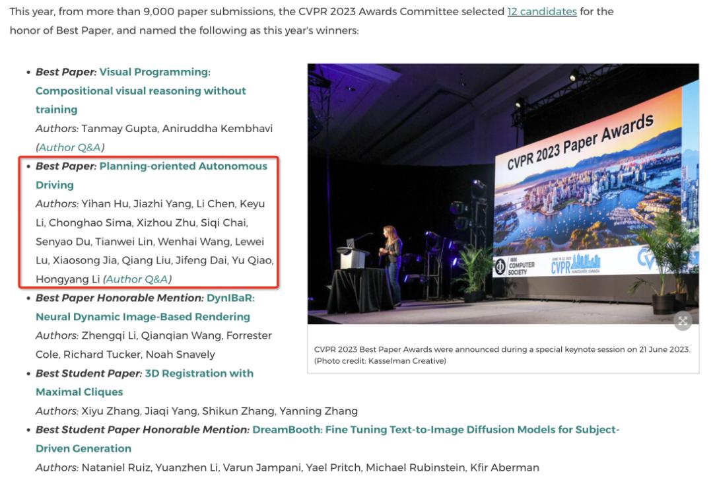713x478 pixels.
Task: Click the IEEE Computer Society logo in photo
Action: tap(515, 267)
